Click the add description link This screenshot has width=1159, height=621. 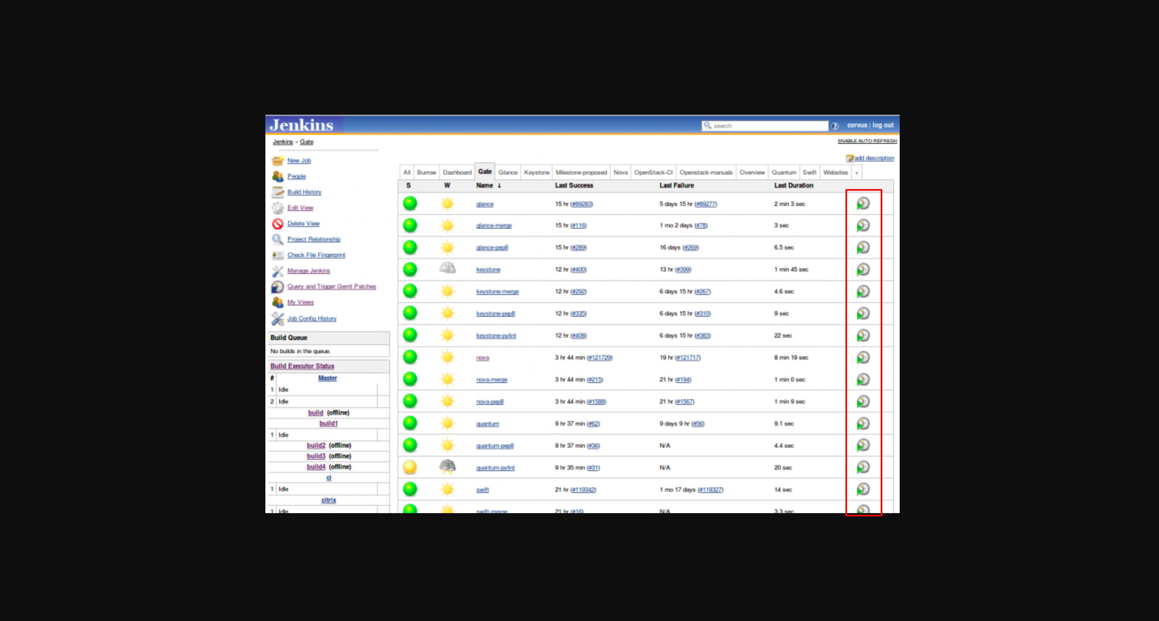pyautogui.click(x=874, y=158)
